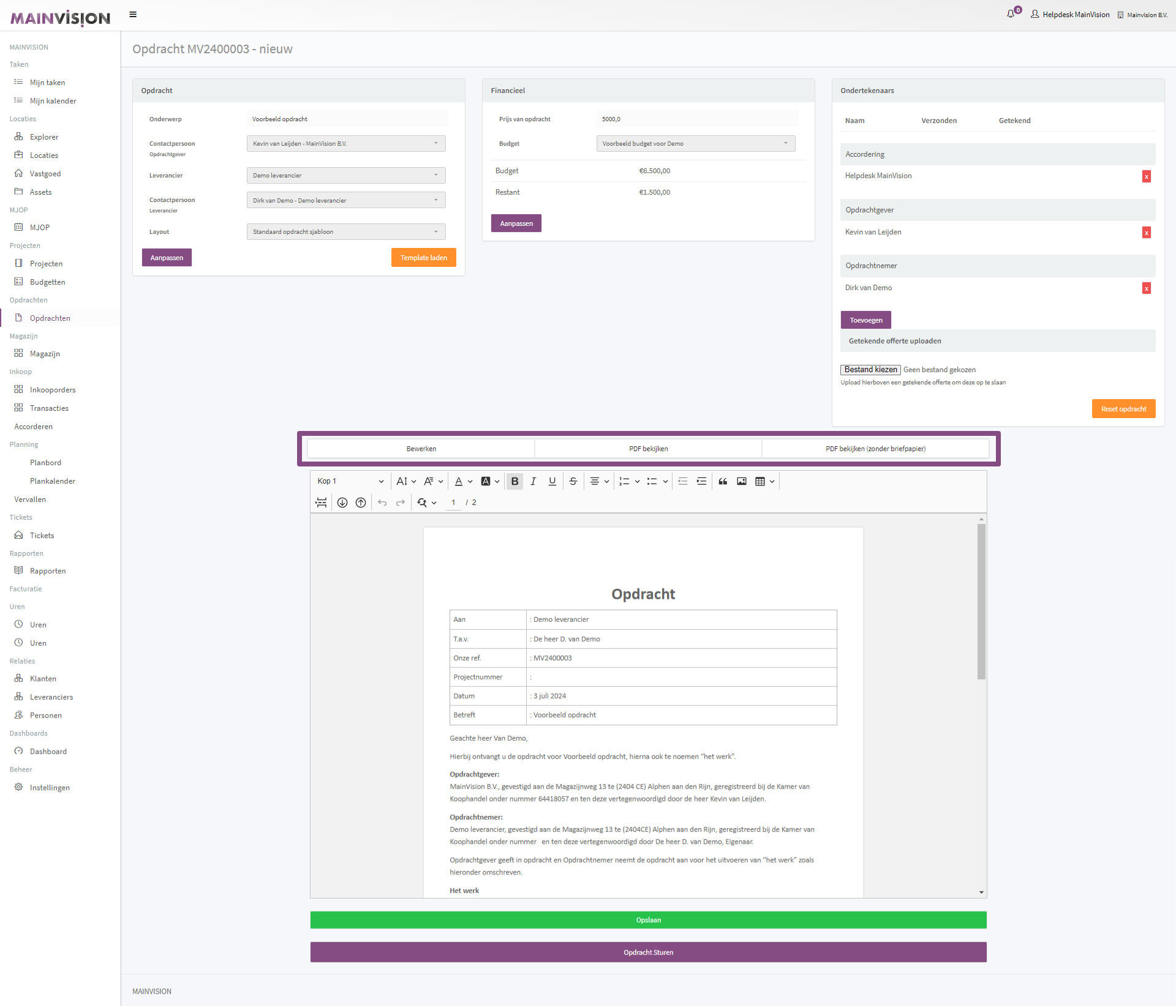Screen dimensions: 1176x1007
Task: Click the insert image icon
Action: 741,481
